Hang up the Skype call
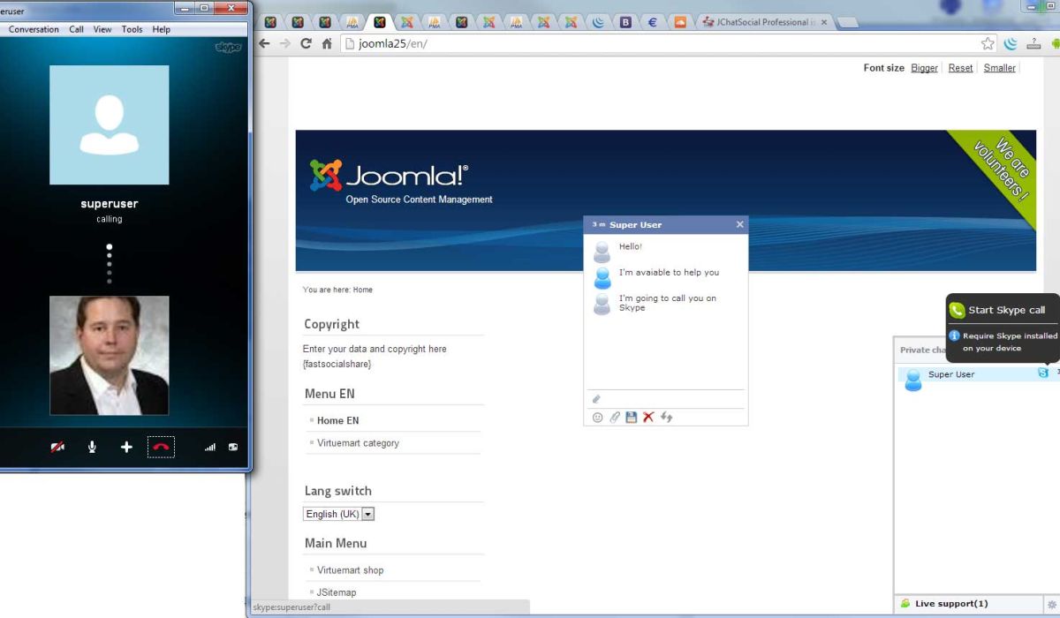 [x=161, y=447]
